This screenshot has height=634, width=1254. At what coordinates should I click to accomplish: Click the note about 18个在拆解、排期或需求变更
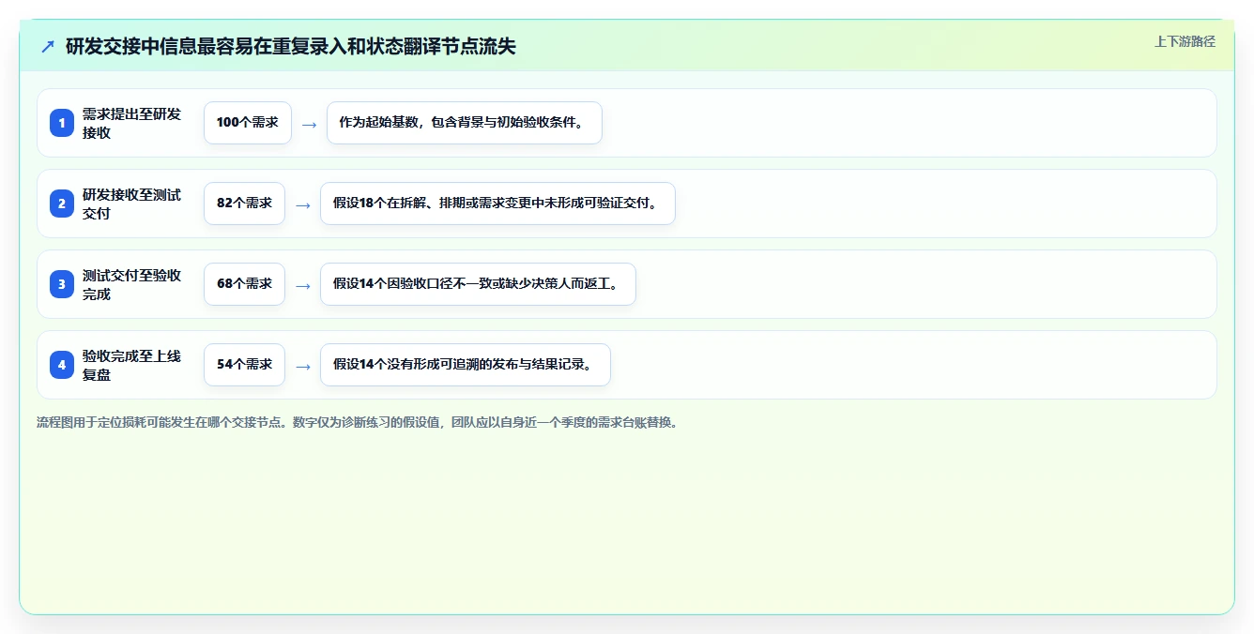coord(497,204)
